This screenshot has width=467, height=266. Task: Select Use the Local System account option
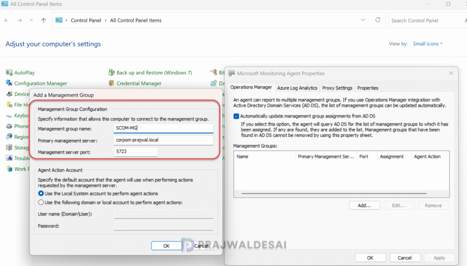pos(41,194)
